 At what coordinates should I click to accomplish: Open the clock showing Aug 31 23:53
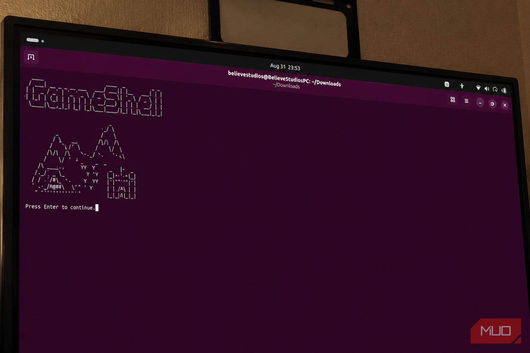pos(285,67)
